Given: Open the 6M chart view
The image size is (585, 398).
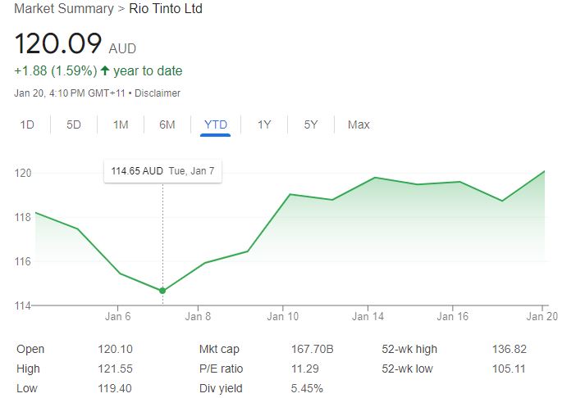Looking at the screenshot, I should (x=167, y=124).
